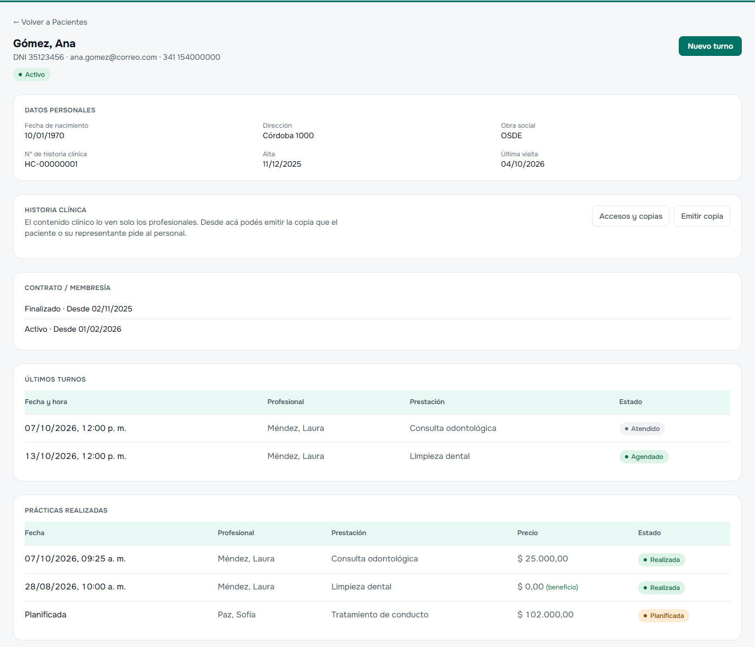Click Realizada badge in the 28/08/2026 row

click(661, 588)
